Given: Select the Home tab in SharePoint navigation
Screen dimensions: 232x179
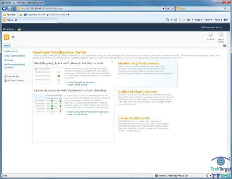Looking at the screenshot, I should point(7,46).
